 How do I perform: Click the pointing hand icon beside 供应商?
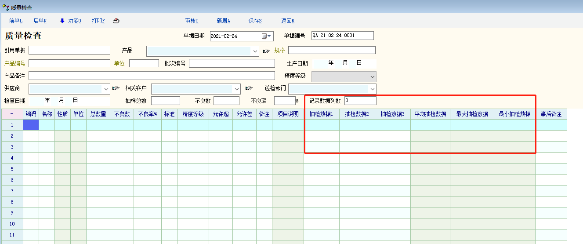[x=116, y=88]
